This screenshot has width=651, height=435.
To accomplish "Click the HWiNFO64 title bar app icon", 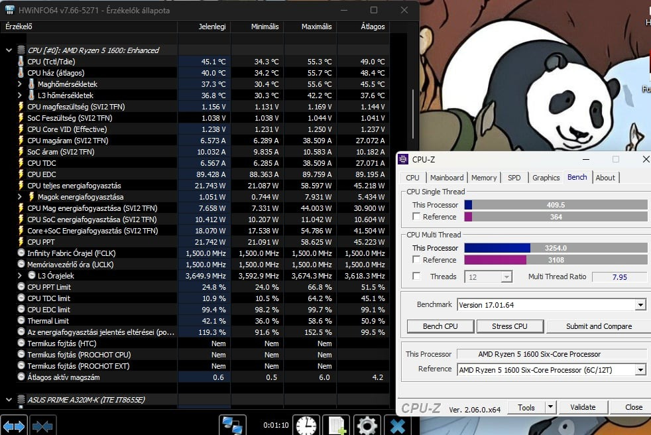I will (x=9, y=10).
